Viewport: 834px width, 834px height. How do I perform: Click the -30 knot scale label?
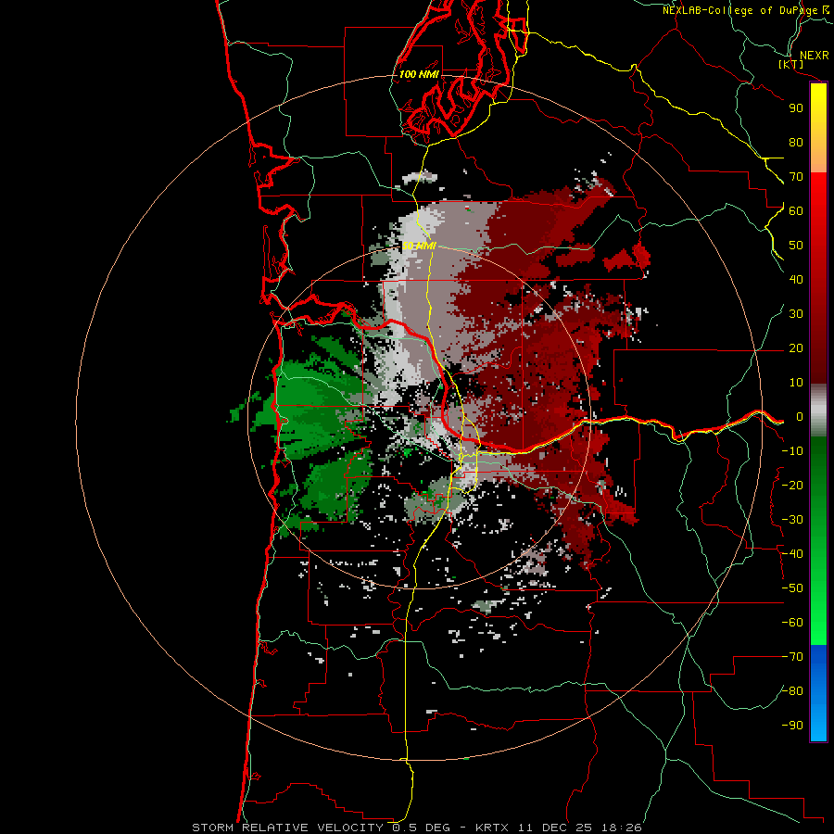(x=792, y=520)
